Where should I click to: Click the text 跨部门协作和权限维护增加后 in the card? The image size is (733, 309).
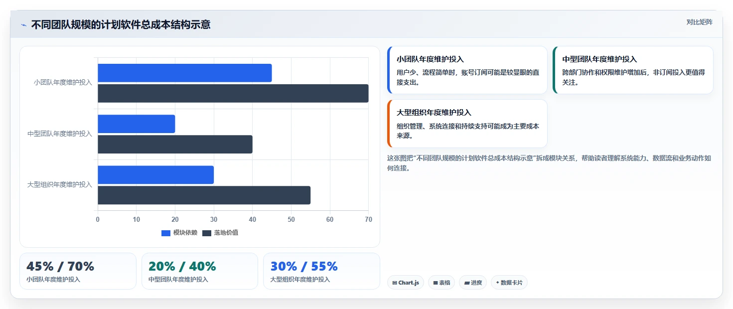coord(604,72)
